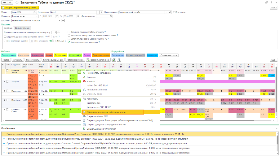Expand the Документ dropdown list
This screenshot has width=279, height=156.
coord(60,21)
